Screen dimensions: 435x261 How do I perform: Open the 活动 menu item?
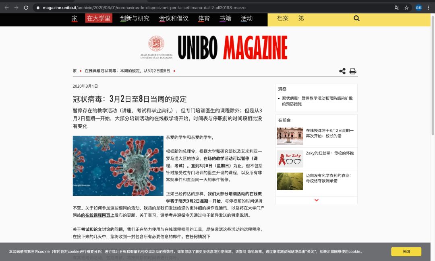click(x=246, y=18)
